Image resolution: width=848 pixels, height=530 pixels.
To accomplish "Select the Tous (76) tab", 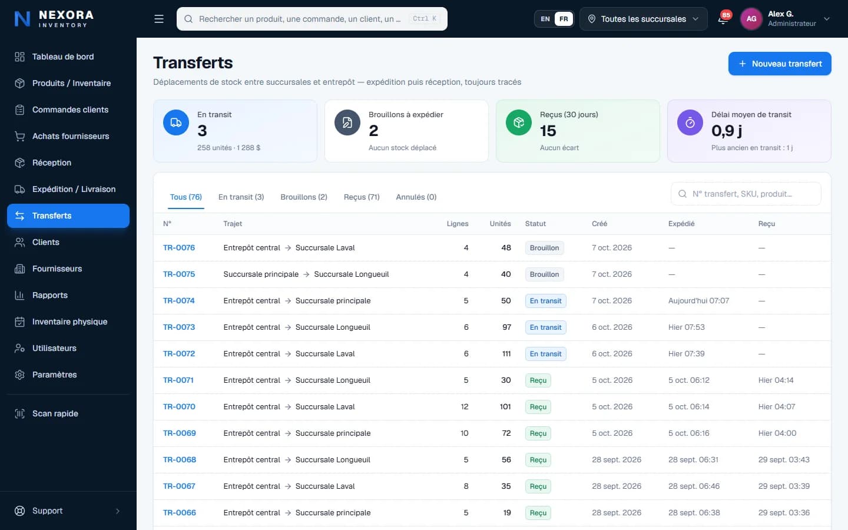I will [186, 197].
